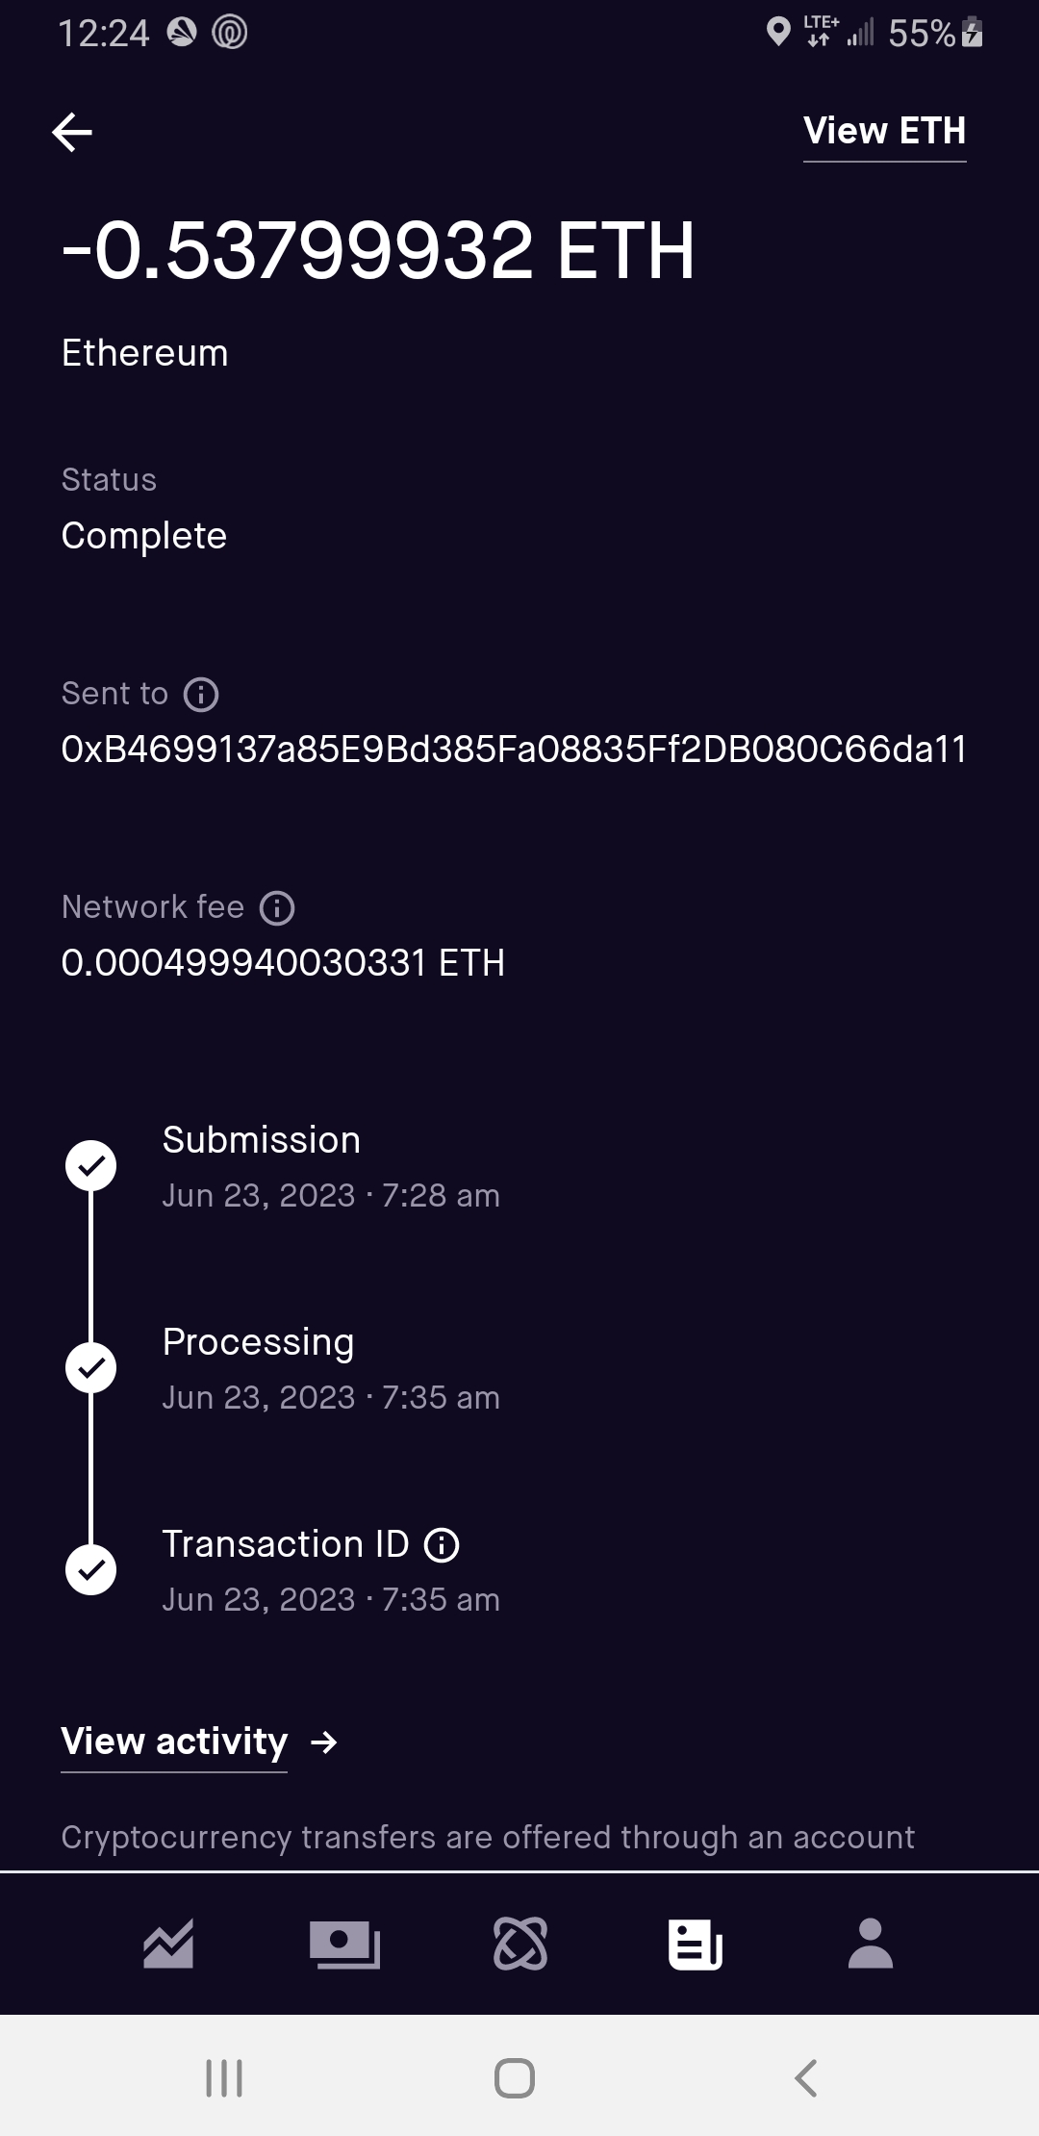This screenshot has height=2136, width=1039.
Task: Tap the -0.53799932 ETH amount
Action: coord(377,251)
